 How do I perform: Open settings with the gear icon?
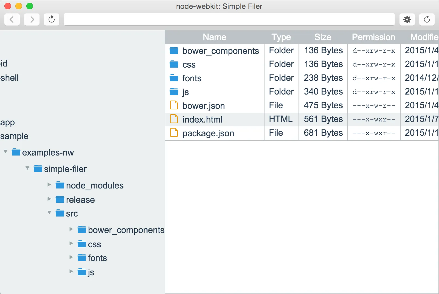point(407,20)
